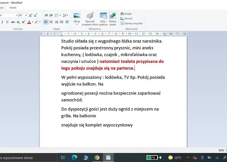Align text to the left
The image size is (227, 162).
[46, 22]
